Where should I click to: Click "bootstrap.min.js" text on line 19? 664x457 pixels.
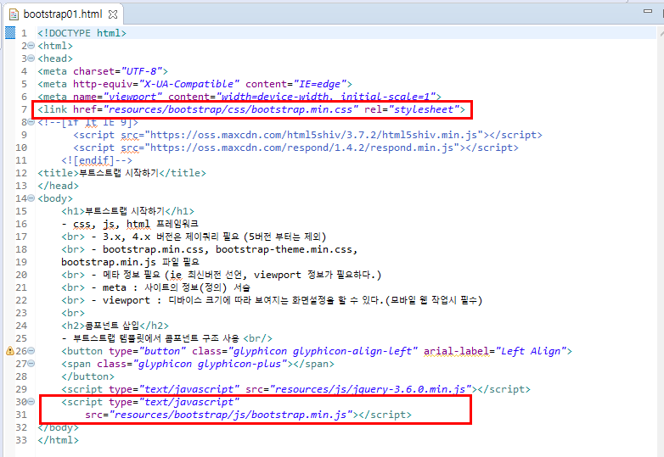[109, 262]
